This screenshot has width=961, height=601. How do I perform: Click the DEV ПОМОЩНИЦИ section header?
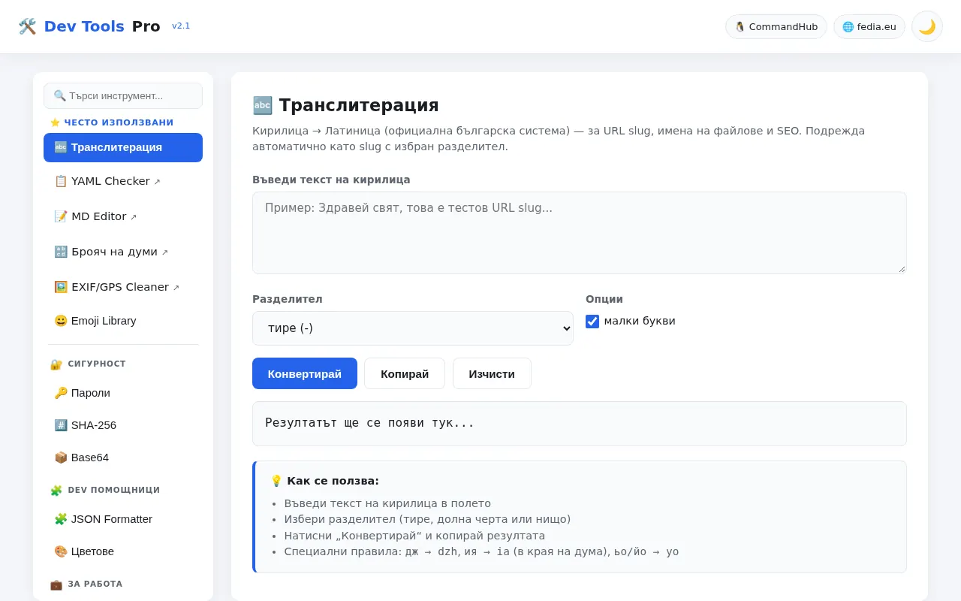click(x=105, y=491)
